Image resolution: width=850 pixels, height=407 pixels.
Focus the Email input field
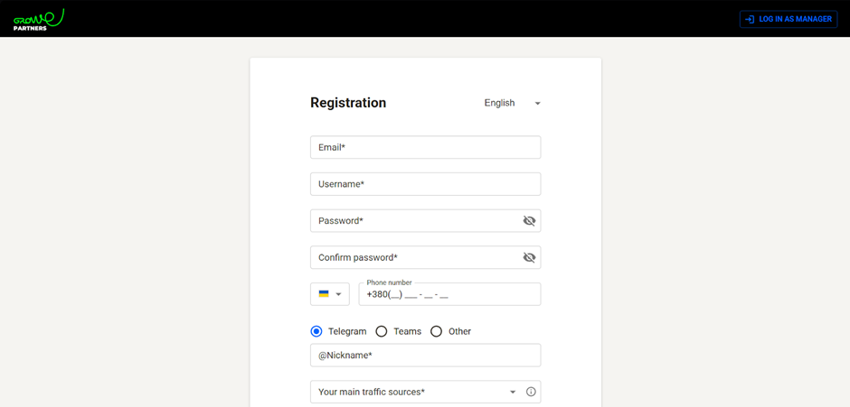click(x=425, y=147)
